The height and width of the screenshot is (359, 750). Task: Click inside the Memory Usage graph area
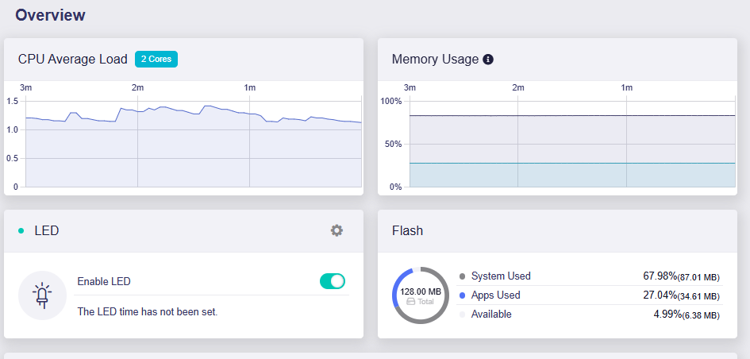571,143
